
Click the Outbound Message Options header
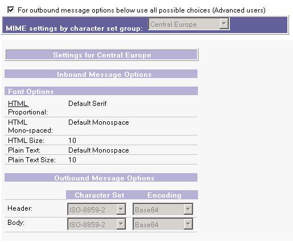coord(101,178)
